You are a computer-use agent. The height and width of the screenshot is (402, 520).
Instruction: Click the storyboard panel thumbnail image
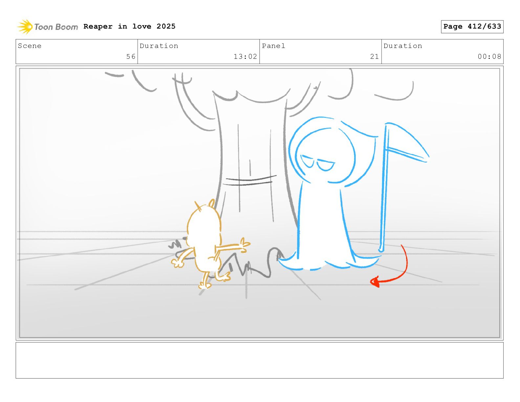(260, 203)
